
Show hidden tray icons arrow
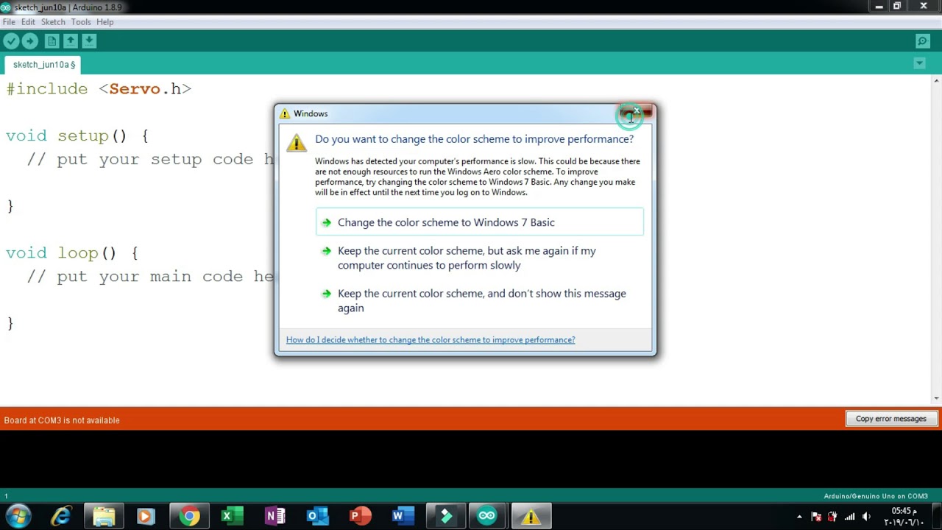(x=799, y=517)
